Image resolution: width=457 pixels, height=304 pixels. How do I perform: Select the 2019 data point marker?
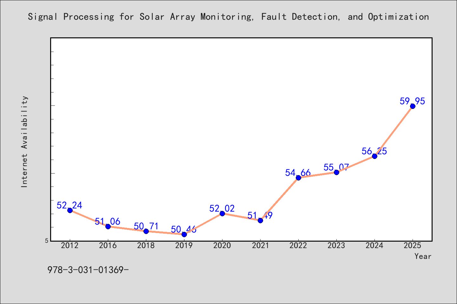(x=184, y=234)
